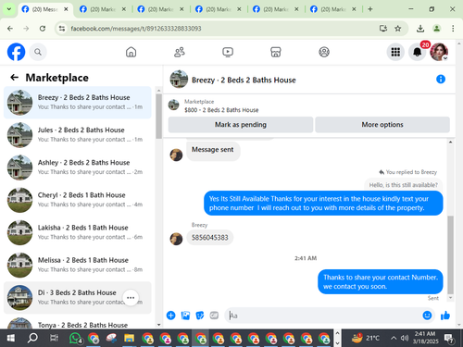Image resolution: width=463 pixels, height=347 pixels.
Task: Open $800 - 2 Beds 2 Baths House listing link
Action: click(x=221, y=110)
